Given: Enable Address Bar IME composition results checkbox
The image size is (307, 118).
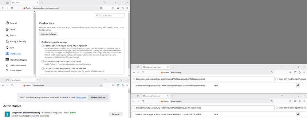Looking at the screenshot, I should 42,46.
